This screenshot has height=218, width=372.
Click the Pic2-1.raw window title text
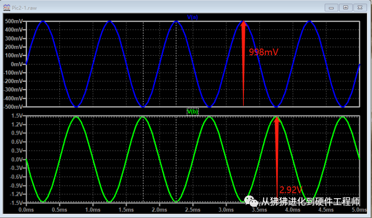tap(24, 8)
